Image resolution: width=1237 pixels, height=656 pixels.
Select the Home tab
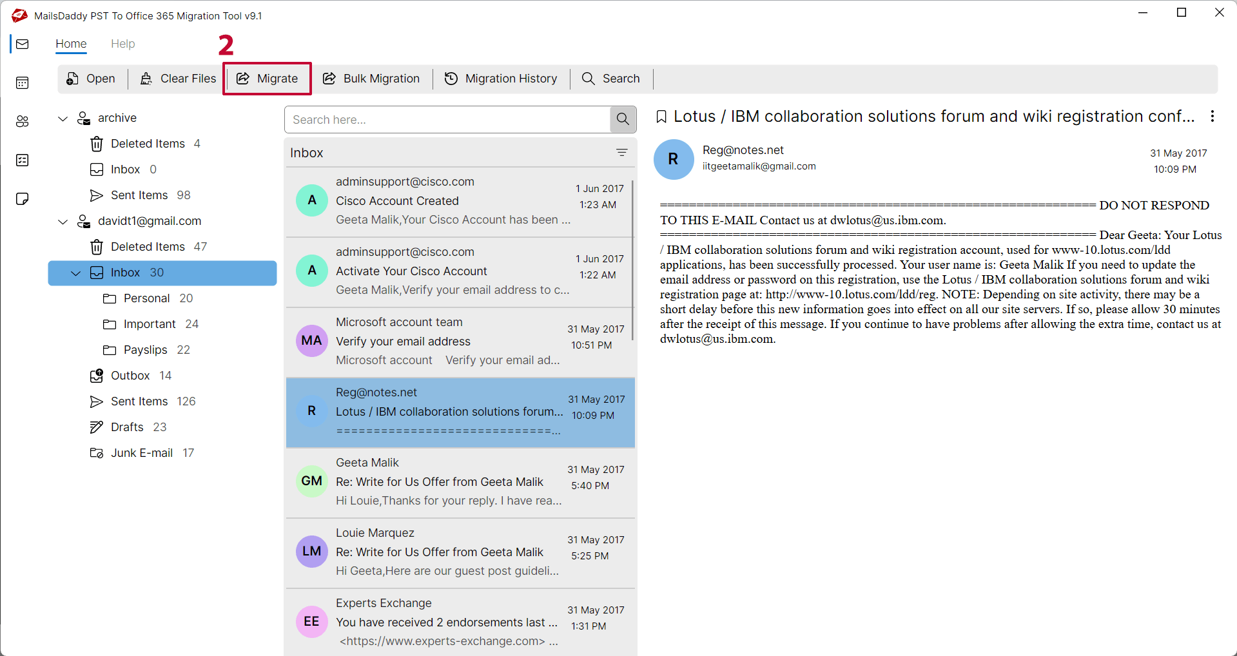(71, 44)
